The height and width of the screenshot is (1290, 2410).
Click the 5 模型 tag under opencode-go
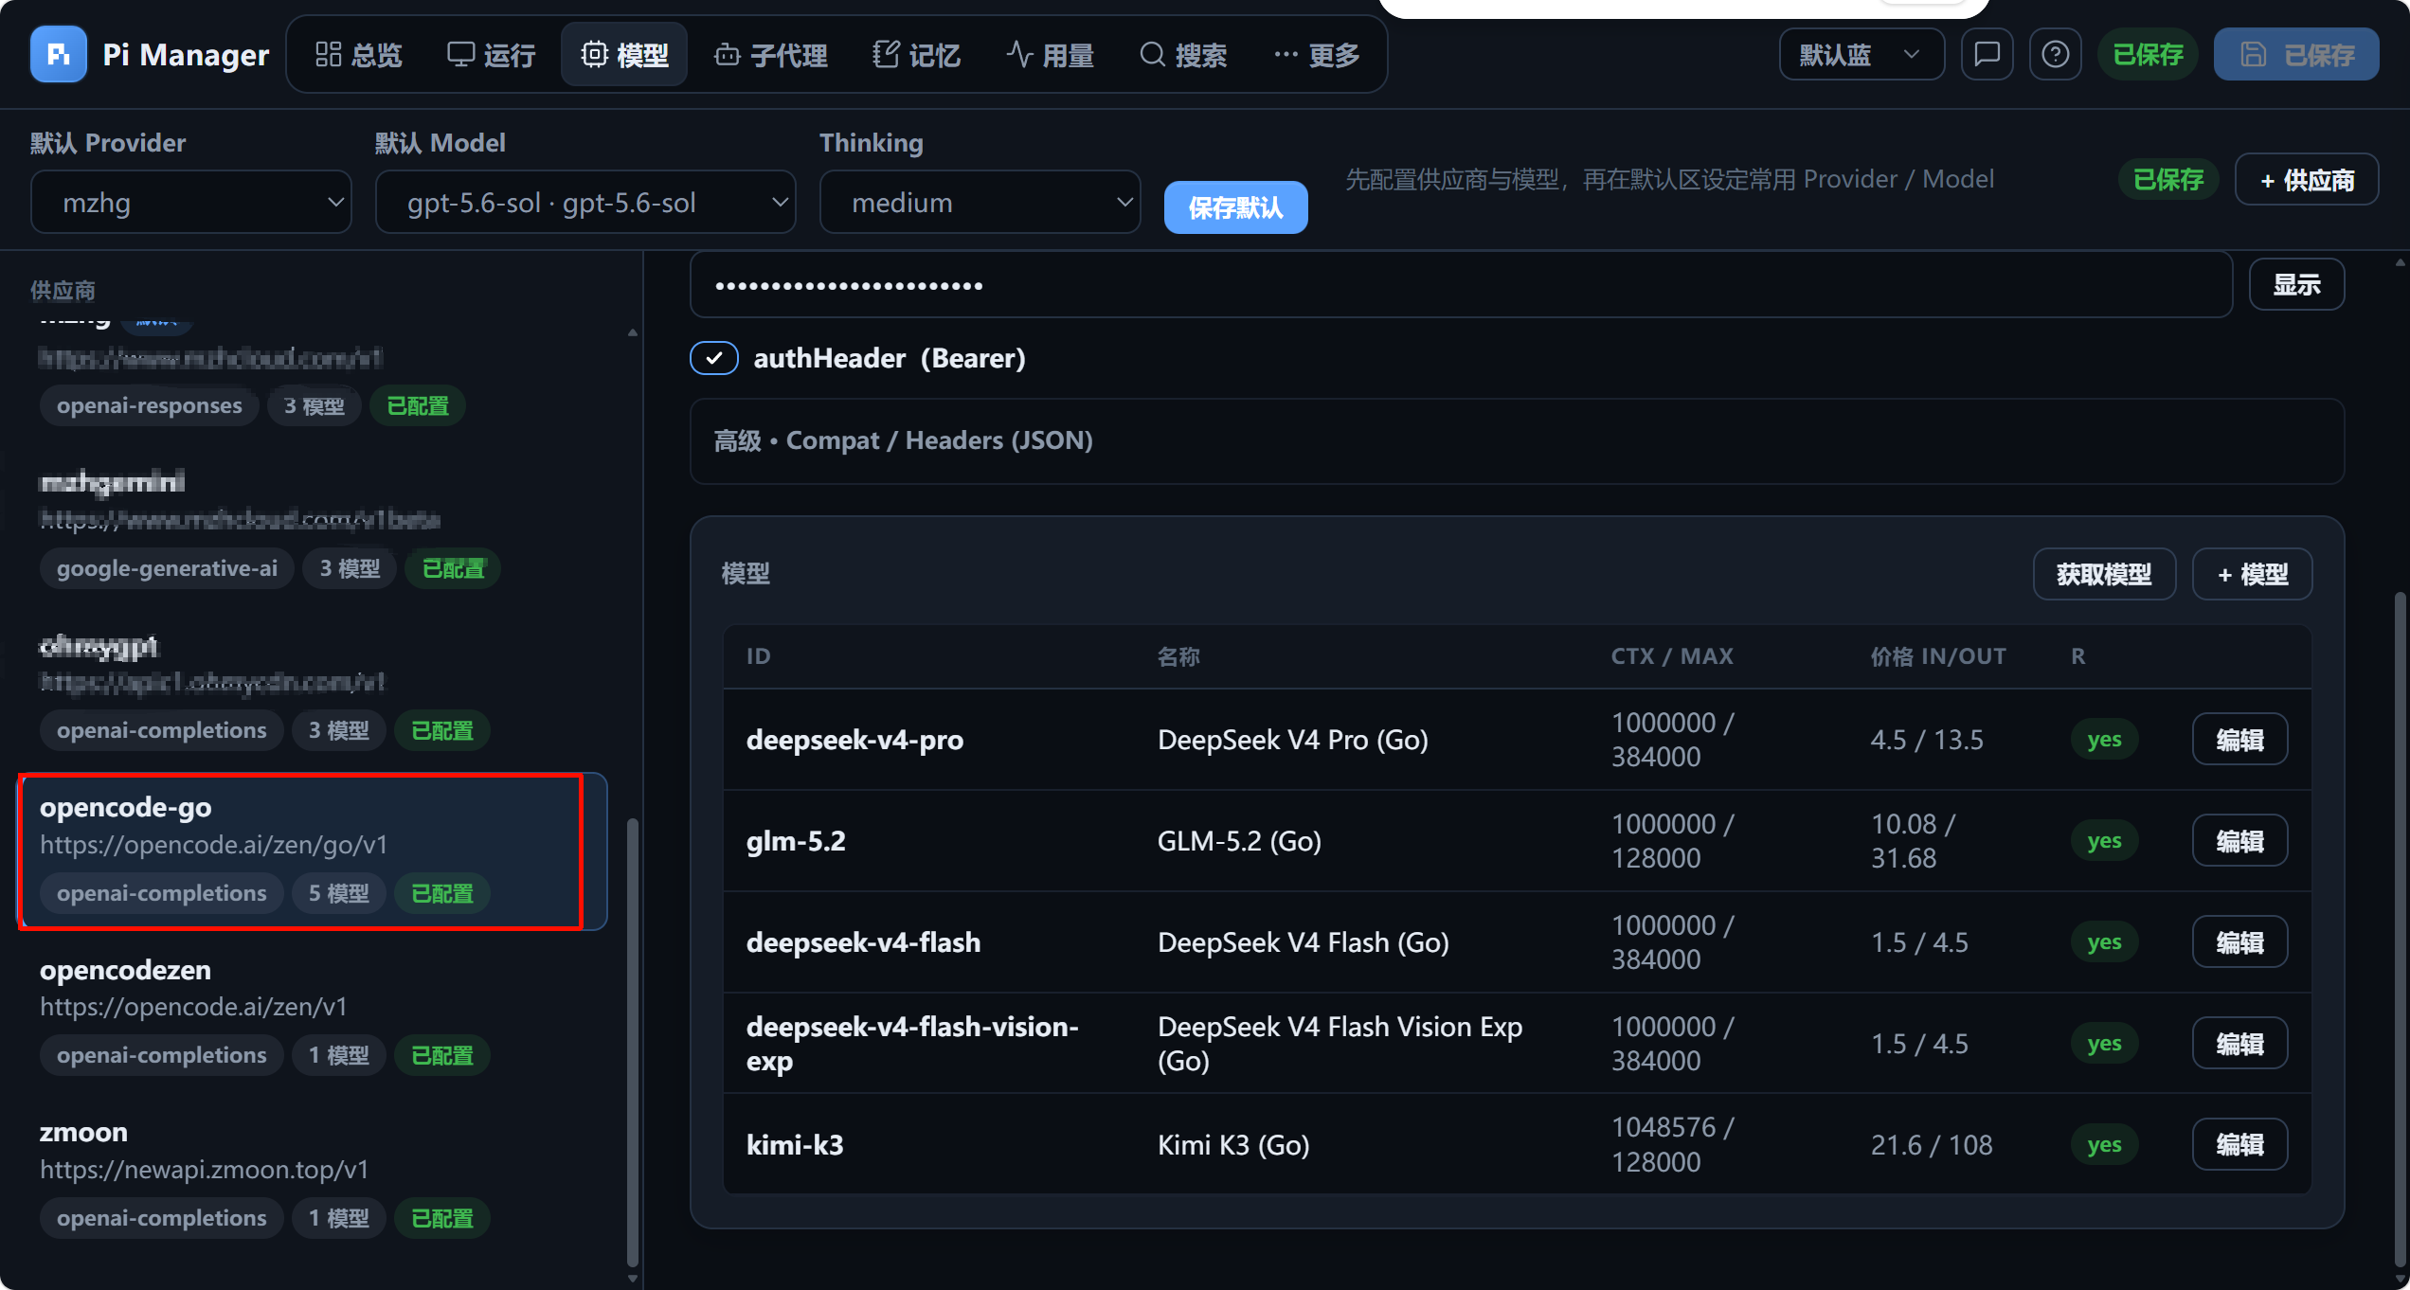(339, 893)
